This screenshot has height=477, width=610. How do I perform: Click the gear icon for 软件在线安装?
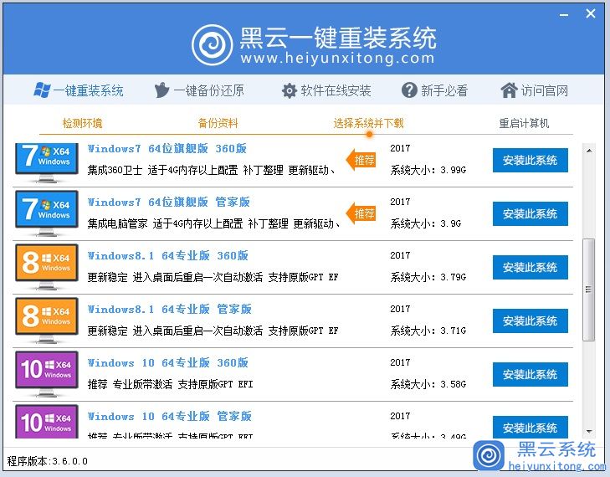coord(289,91)
